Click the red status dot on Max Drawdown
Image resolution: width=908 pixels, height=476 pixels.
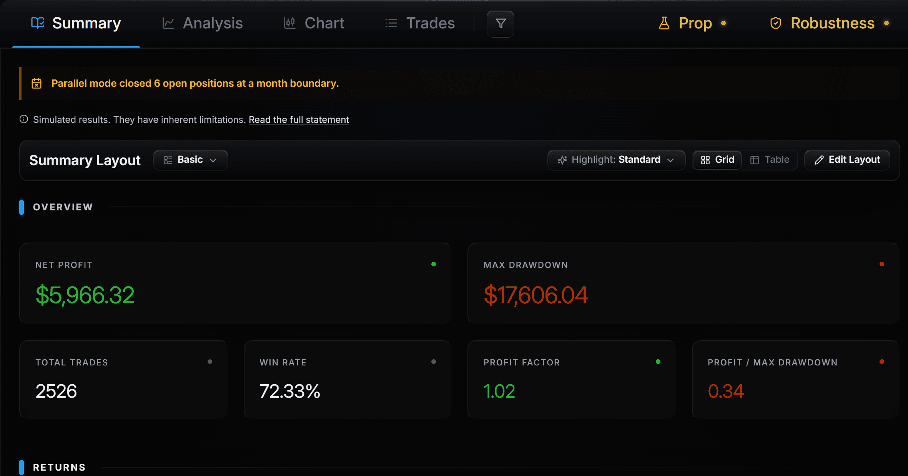[882, 264]
